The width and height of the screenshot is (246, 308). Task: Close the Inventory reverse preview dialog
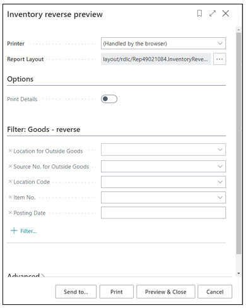[226, 13]
